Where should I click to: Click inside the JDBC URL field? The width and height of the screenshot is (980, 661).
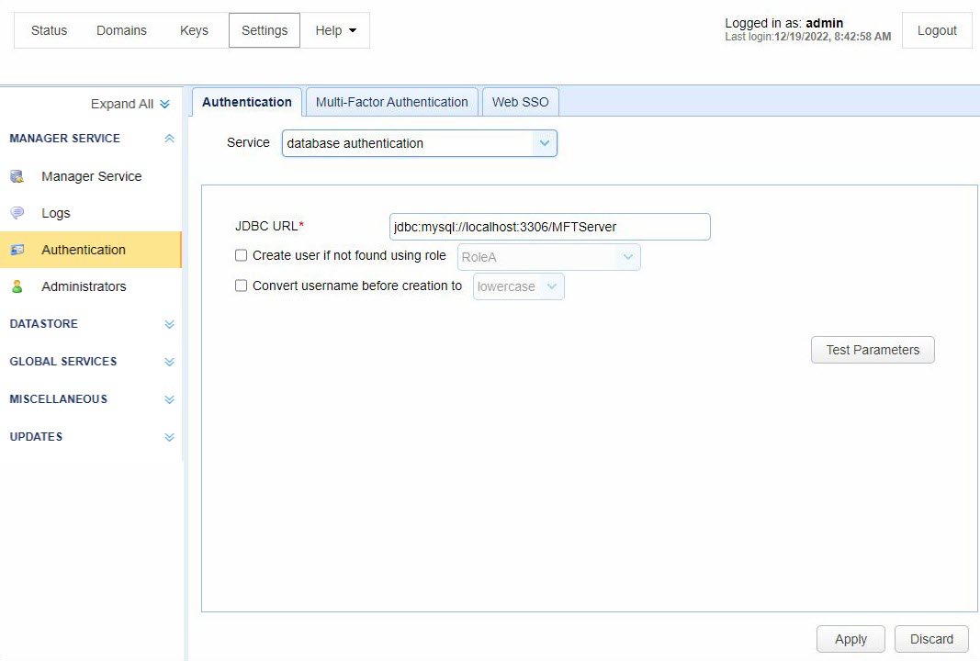coord(548,226)
